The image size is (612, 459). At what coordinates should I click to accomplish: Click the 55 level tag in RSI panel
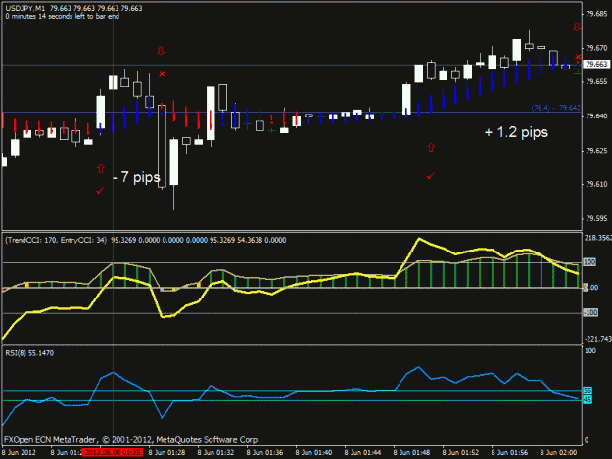[x=588, y=390]
